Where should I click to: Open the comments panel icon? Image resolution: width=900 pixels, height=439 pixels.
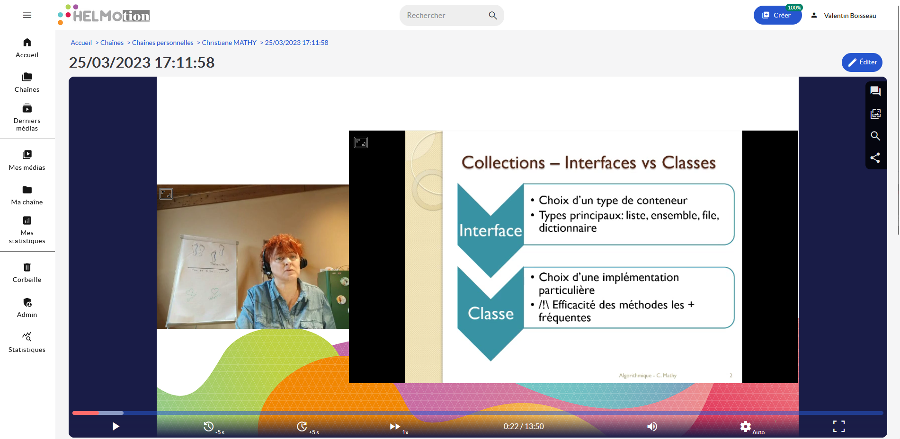[875, 91]
